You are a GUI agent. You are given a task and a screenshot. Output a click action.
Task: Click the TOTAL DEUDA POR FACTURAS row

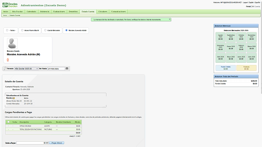pos(43,129)
